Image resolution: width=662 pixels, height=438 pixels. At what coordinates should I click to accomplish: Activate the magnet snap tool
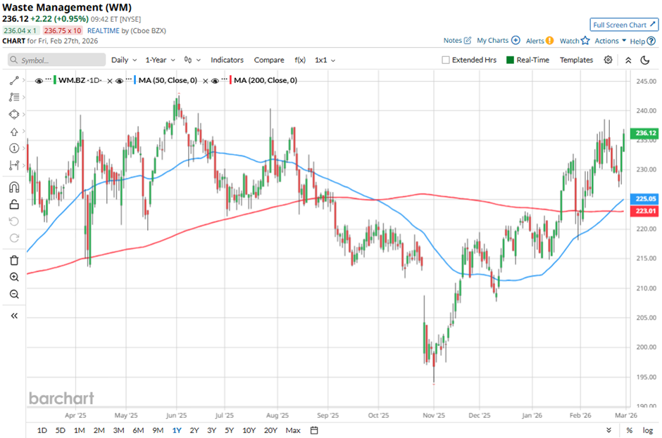click(x=13, y=187)
